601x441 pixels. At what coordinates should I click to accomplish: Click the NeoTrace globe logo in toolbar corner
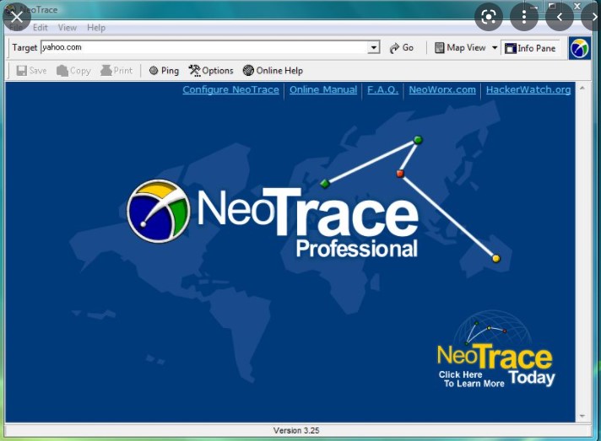pyautogui.click(x=580, y=48)
